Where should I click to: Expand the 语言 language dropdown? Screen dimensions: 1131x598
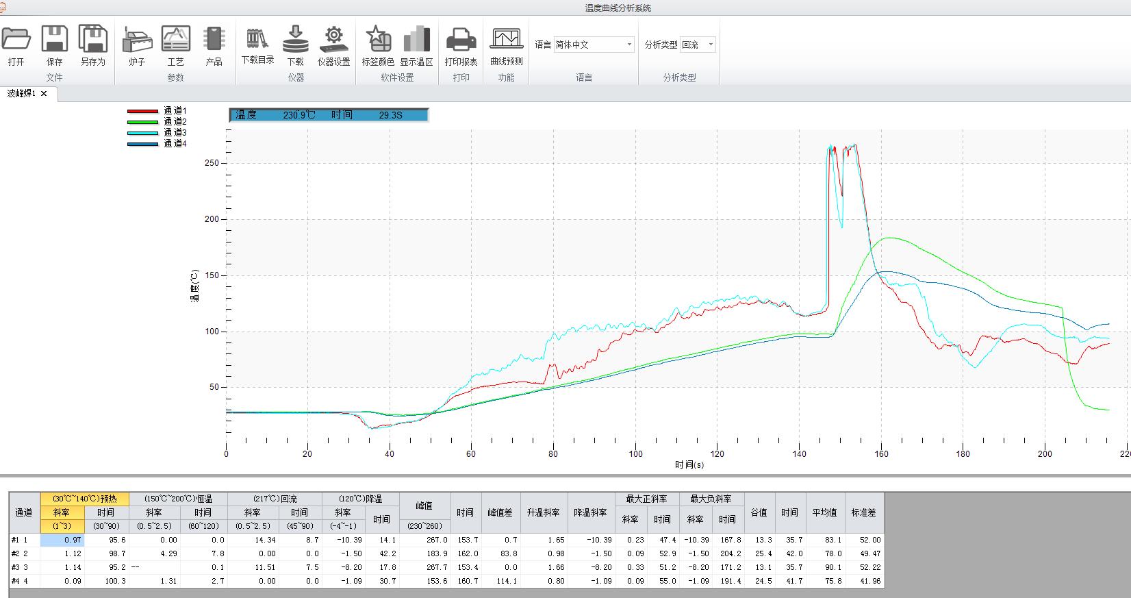[x=629, y=45]
